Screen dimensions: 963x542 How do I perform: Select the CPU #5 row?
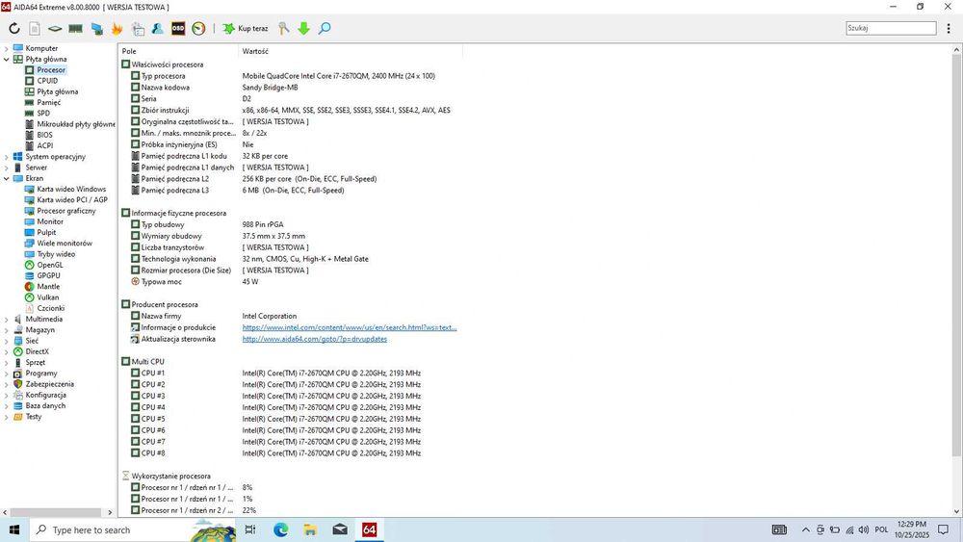point(289,419)
